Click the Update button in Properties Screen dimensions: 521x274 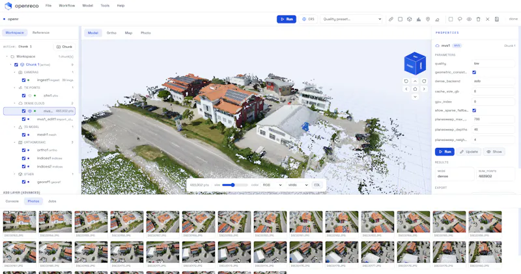[469, 152]
